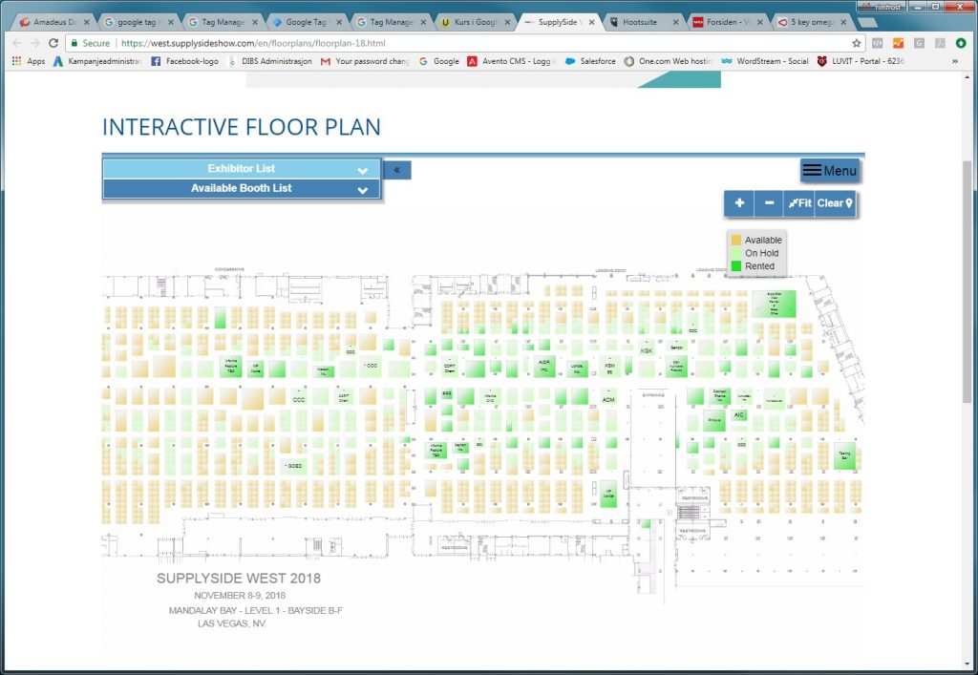The image size is (978, 675).
Task: Switch to the '5 key omega' tab
Action: pos(812,22)
